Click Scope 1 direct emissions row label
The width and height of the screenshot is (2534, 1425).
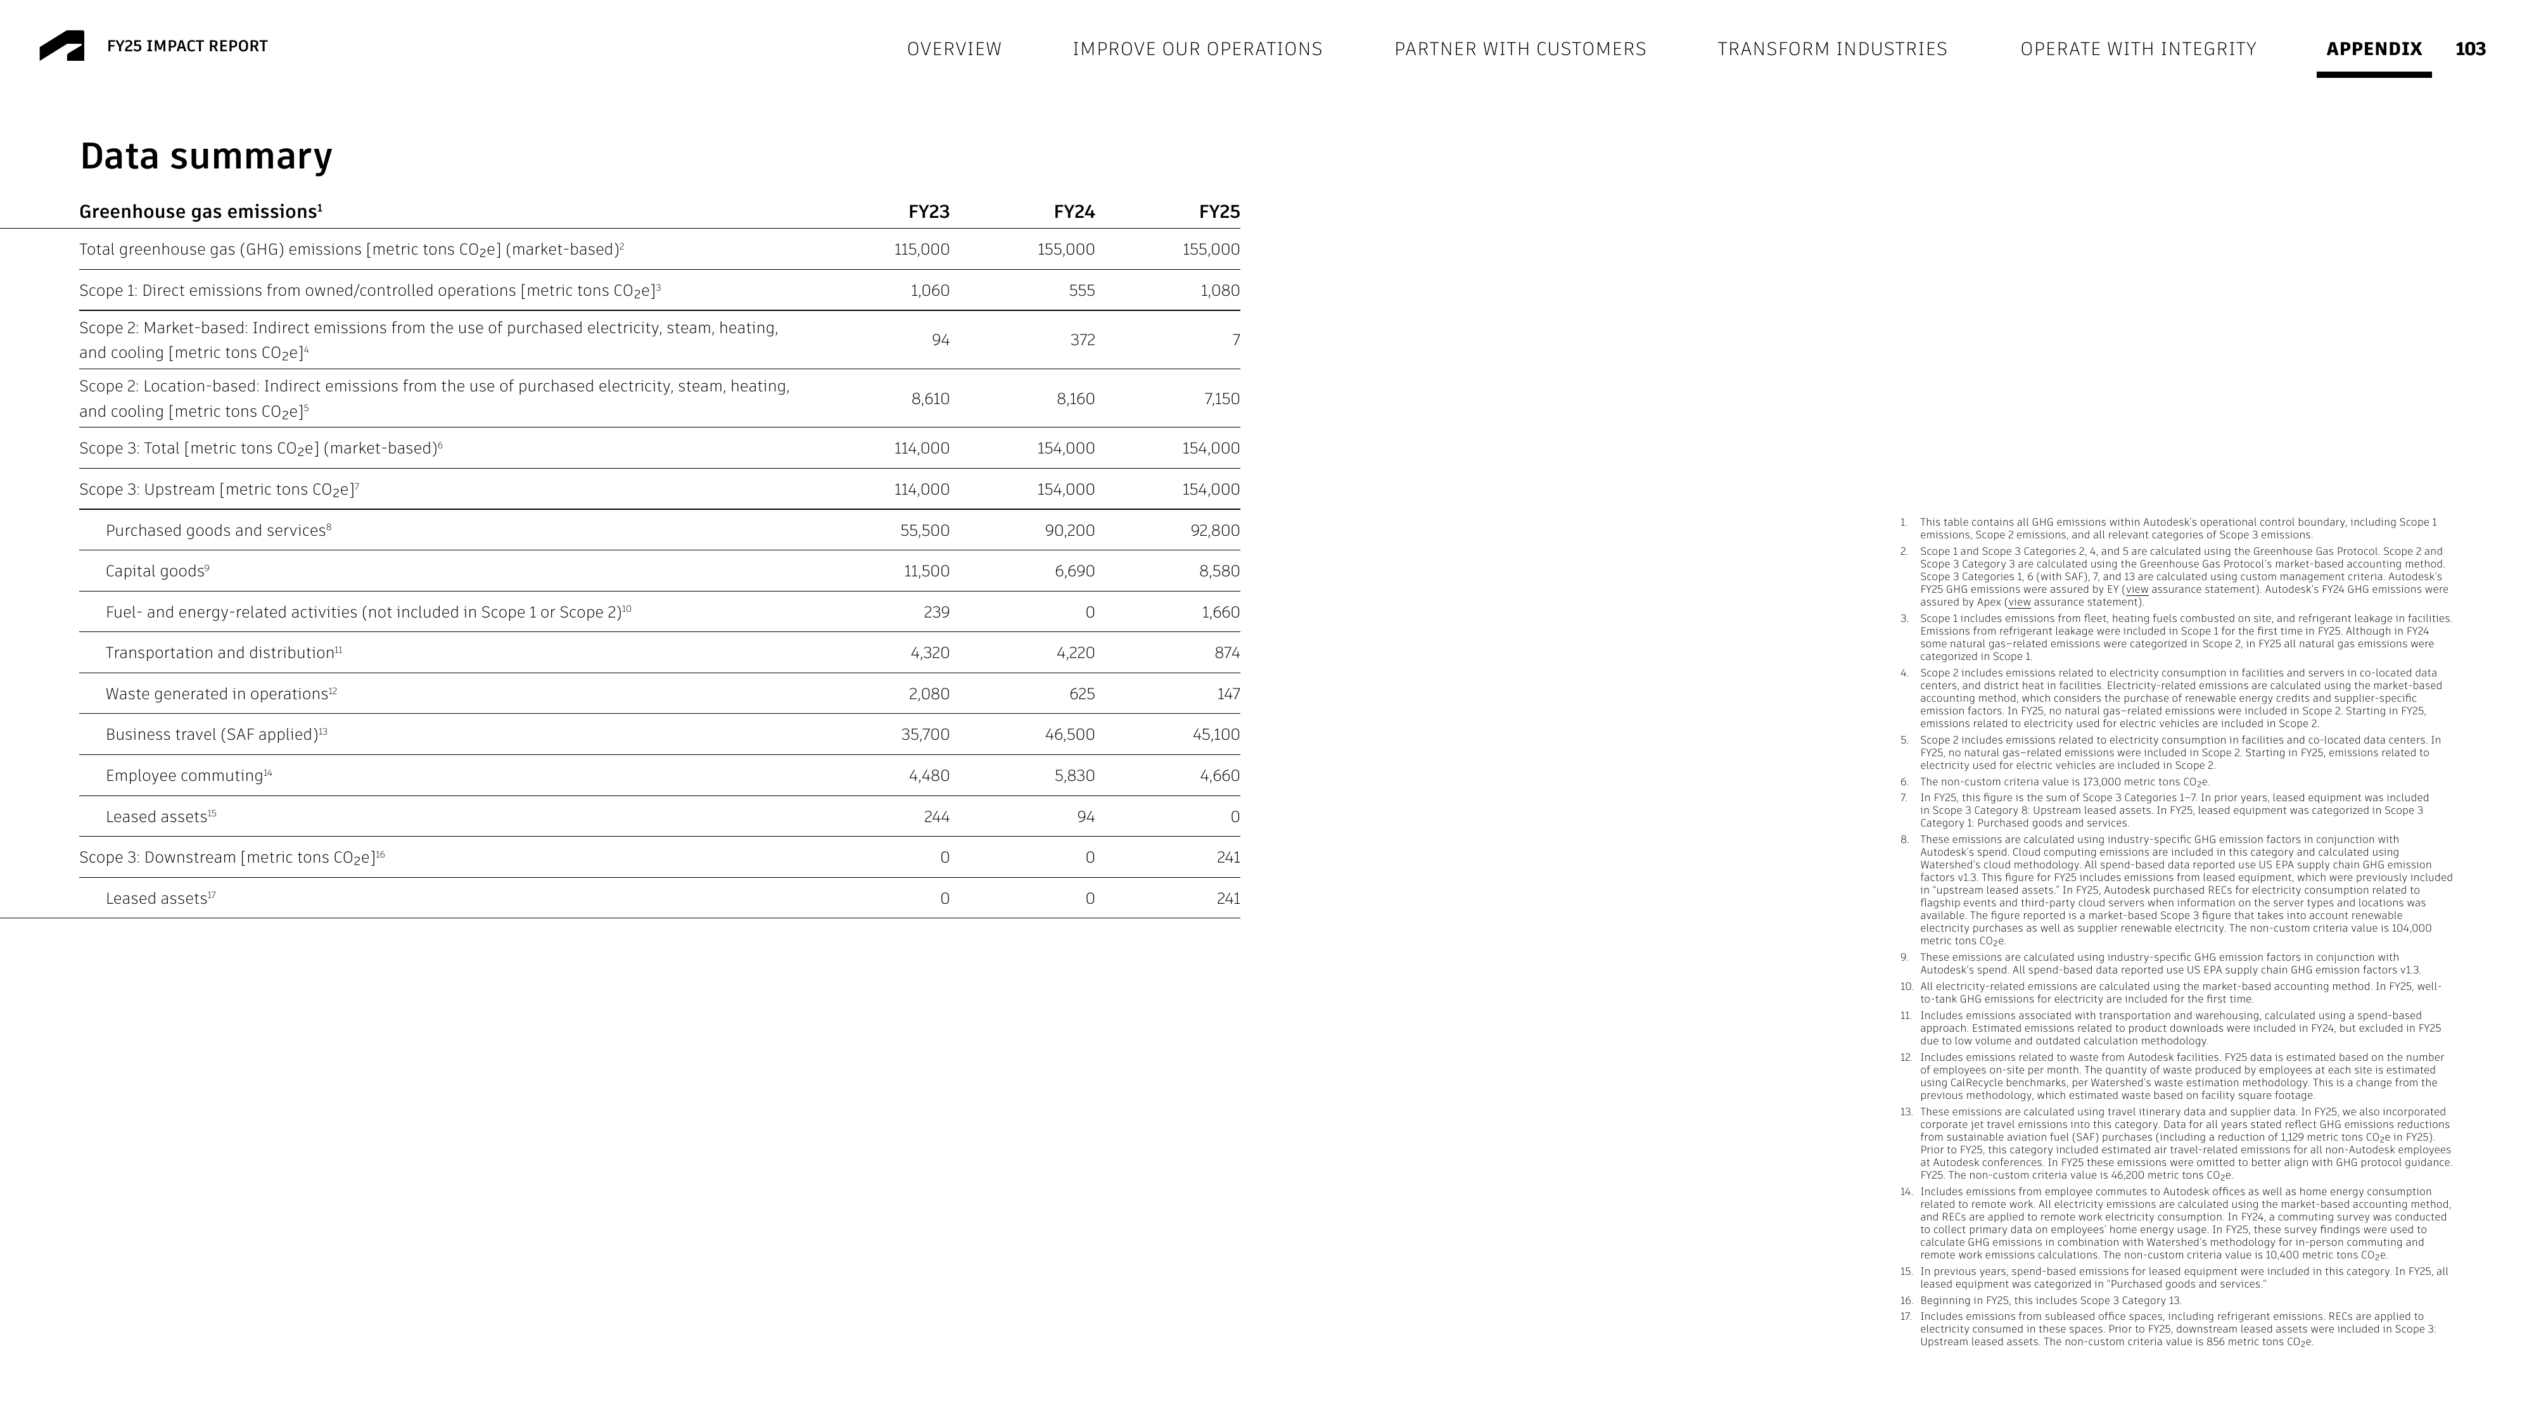(370, 291)
